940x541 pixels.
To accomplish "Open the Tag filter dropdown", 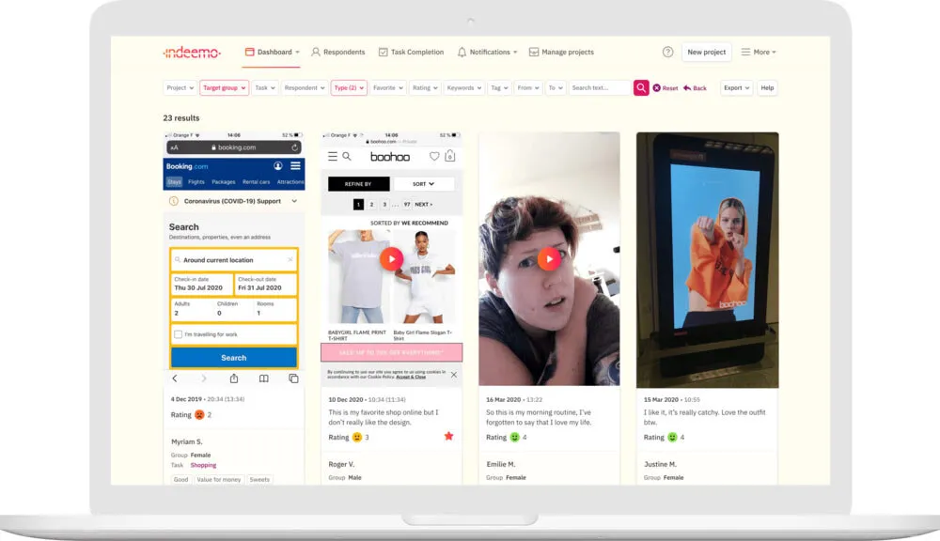I will click(499, 87).
